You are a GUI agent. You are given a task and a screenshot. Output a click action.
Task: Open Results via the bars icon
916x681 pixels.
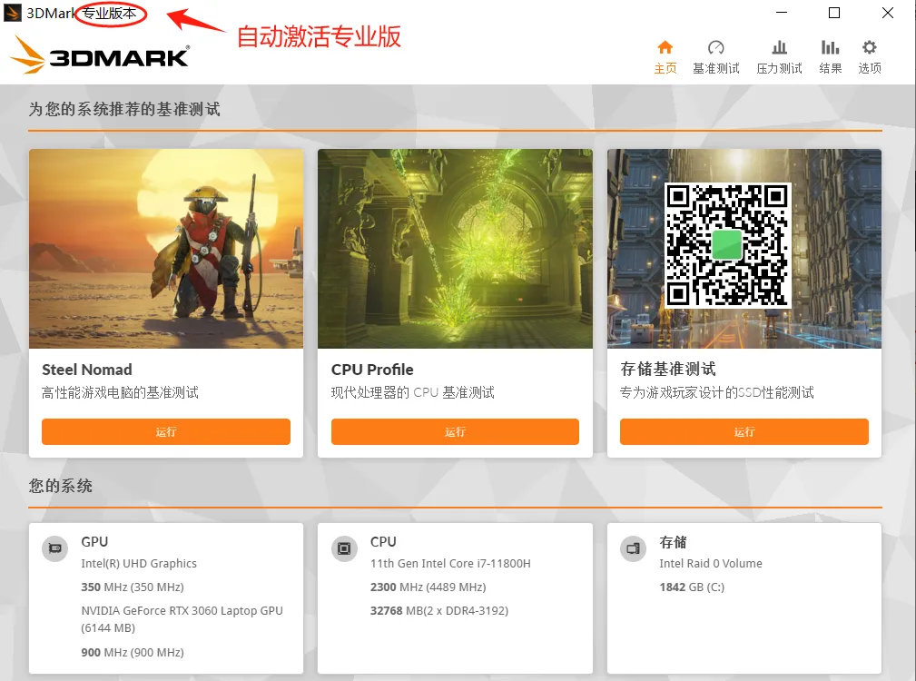click(830, 47)
